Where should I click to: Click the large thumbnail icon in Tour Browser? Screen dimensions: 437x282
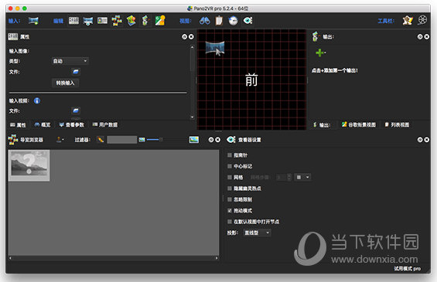(x=194, y=140)
